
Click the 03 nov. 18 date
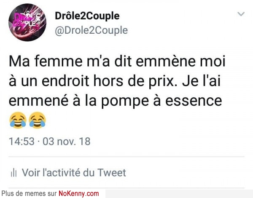point(66,142)
